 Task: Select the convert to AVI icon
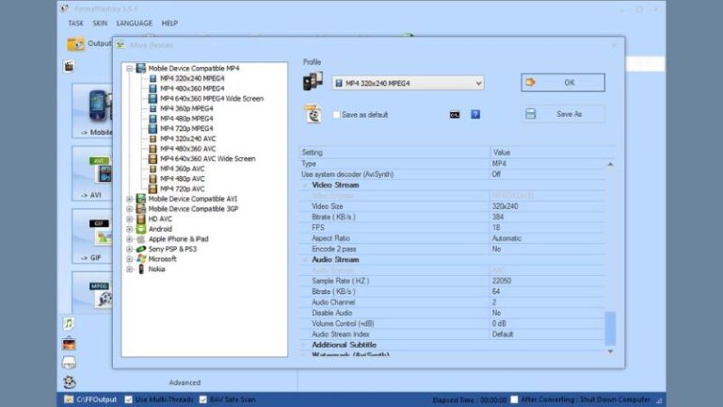tap(95, 173)
